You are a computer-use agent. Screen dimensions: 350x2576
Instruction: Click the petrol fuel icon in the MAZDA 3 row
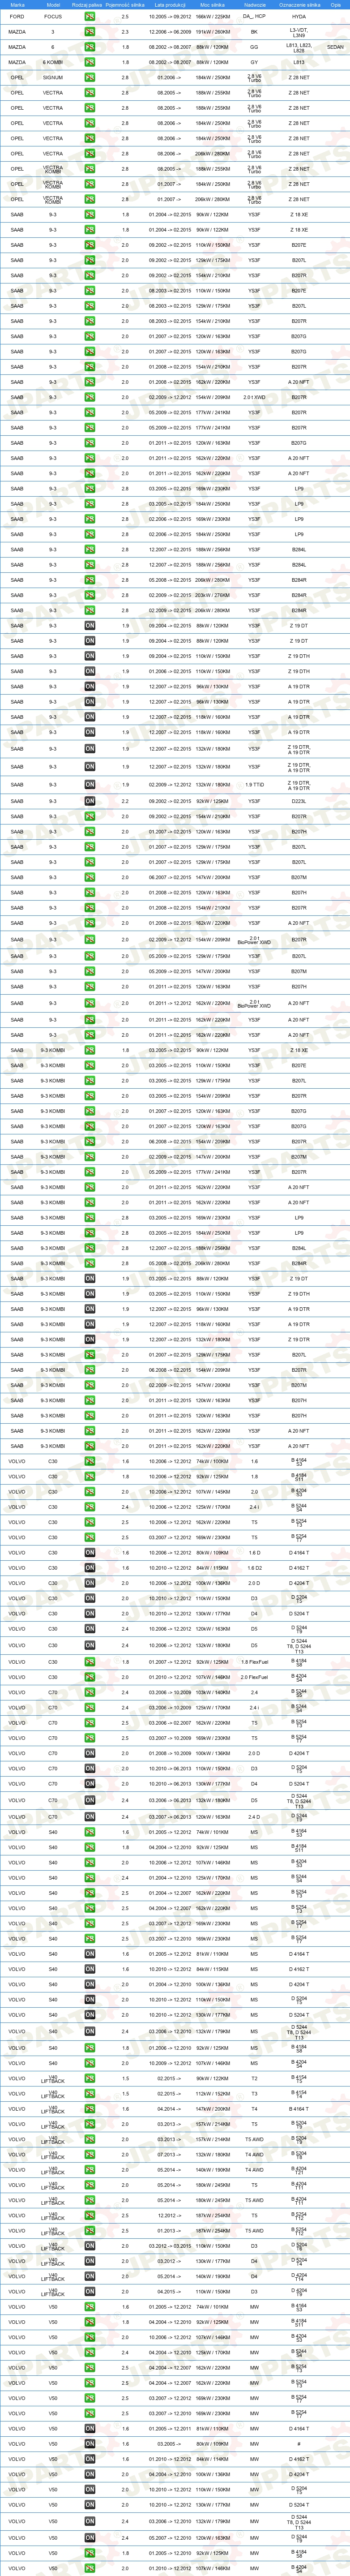click(x=90, y=32)
